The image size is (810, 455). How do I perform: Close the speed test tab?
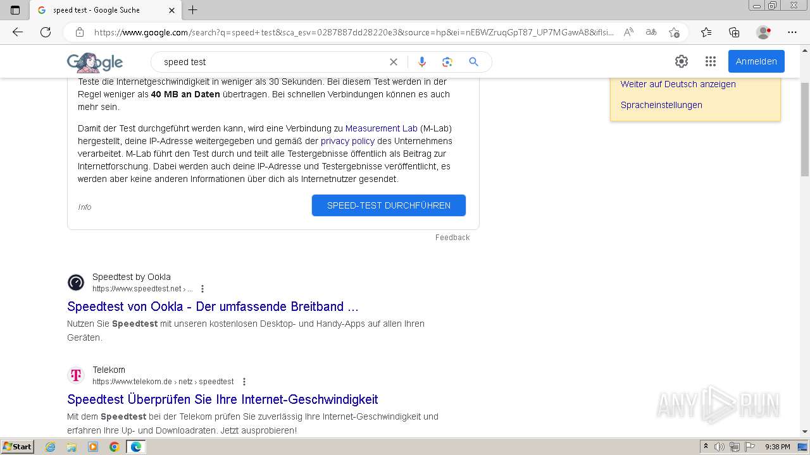(x=172, y=10)
